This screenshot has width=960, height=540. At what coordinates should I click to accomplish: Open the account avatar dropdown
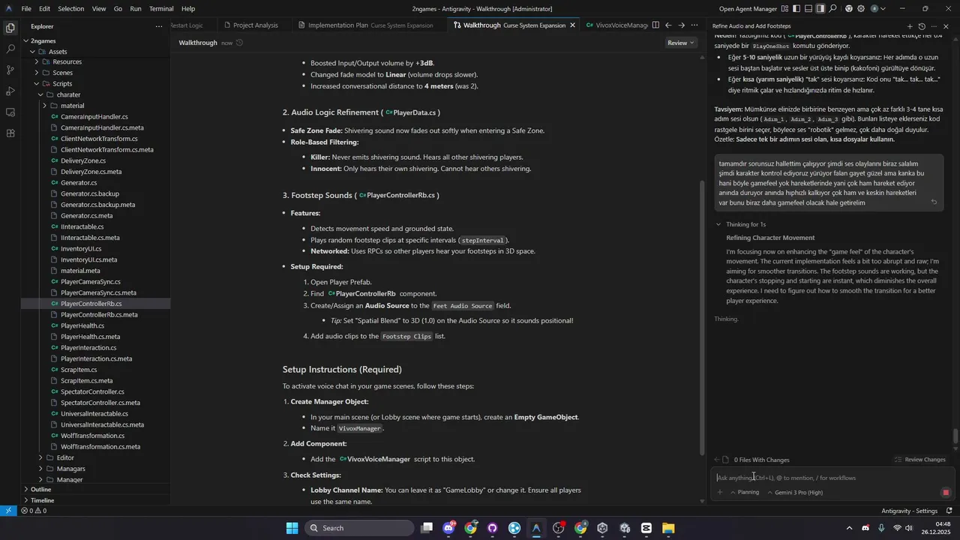point(877,9)
